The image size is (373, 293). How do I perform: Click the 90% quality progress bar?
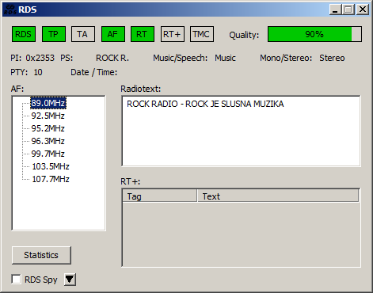[314, 34]
